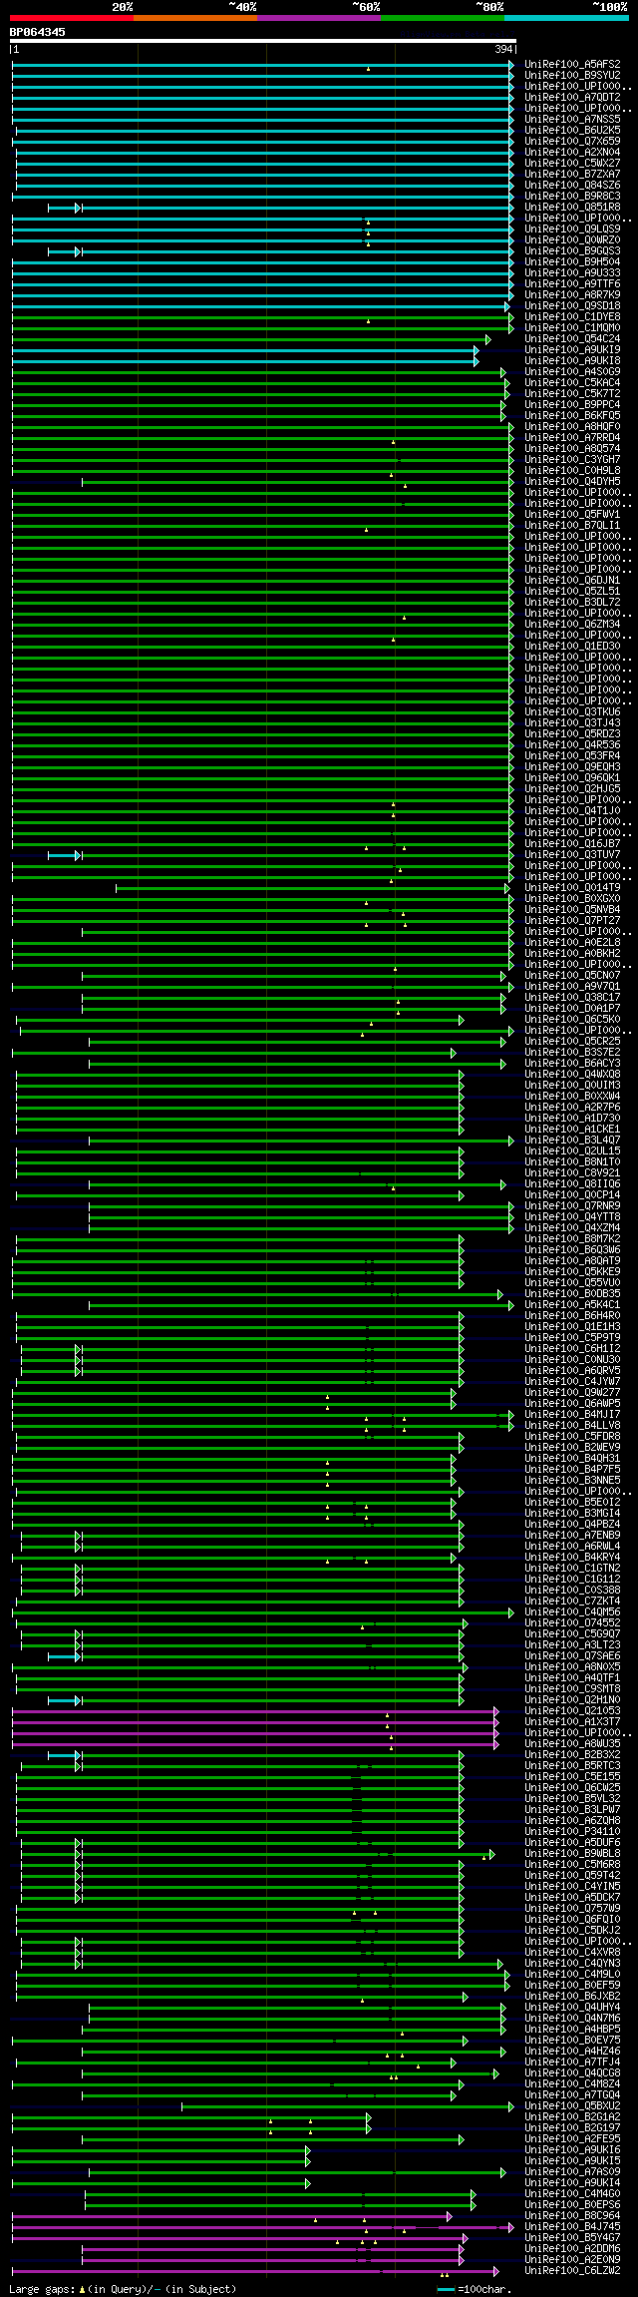This screenshot has height=2297, width=638.
Task: Select hit UniRef100_B6JXB2
Action: [572, 1996]
